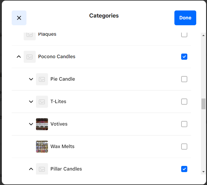Screen dimensions: 207x185
Task: Click the Pocono Candles placeholder image icon
Action: [x=30, y=57]
